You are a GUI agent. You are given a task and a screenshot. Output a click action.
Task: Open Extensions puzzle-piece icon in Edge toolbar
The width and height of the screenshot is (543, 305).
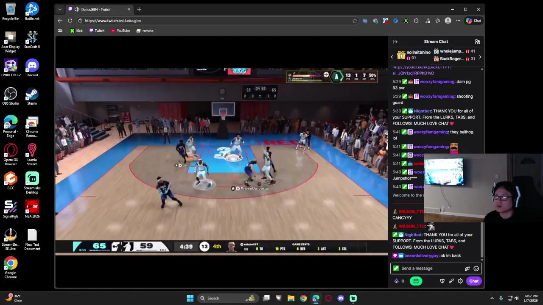(x=416, y=20)
